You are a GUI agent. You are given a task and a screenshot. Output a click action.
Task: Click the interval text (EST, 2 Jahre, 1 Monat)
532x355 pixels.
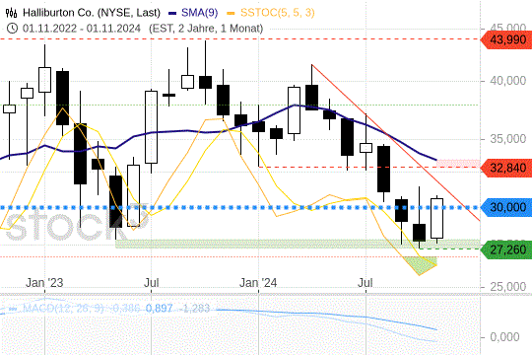click(206, 29)
